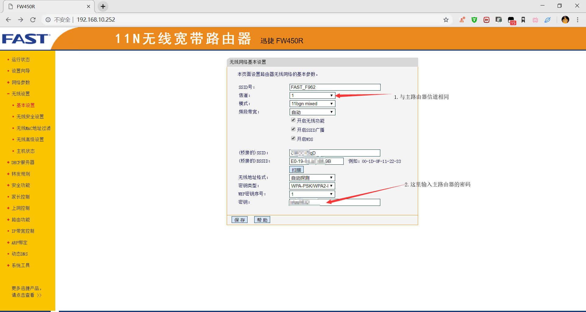The width and height of the screenshot is (586, 312).
Task: Open the extension showing 15 notifications
Action: 511,20
